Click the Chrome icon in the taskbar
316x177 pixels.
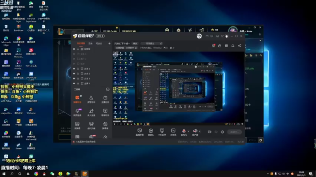pos(36,174)
